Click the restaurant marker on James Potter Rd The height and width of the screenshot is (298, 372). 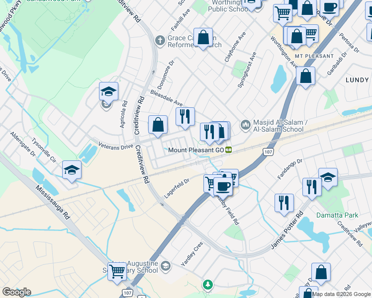click(x=312, y=189)
